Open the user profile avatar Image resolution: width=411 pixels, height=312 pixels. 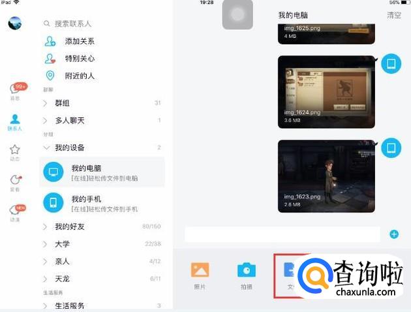coord(14,23)
